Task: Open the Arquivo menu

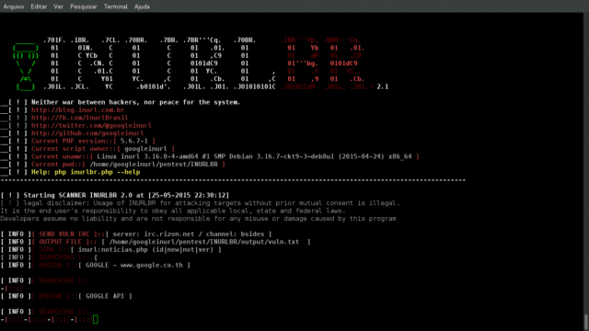Action: coord(14,6)
